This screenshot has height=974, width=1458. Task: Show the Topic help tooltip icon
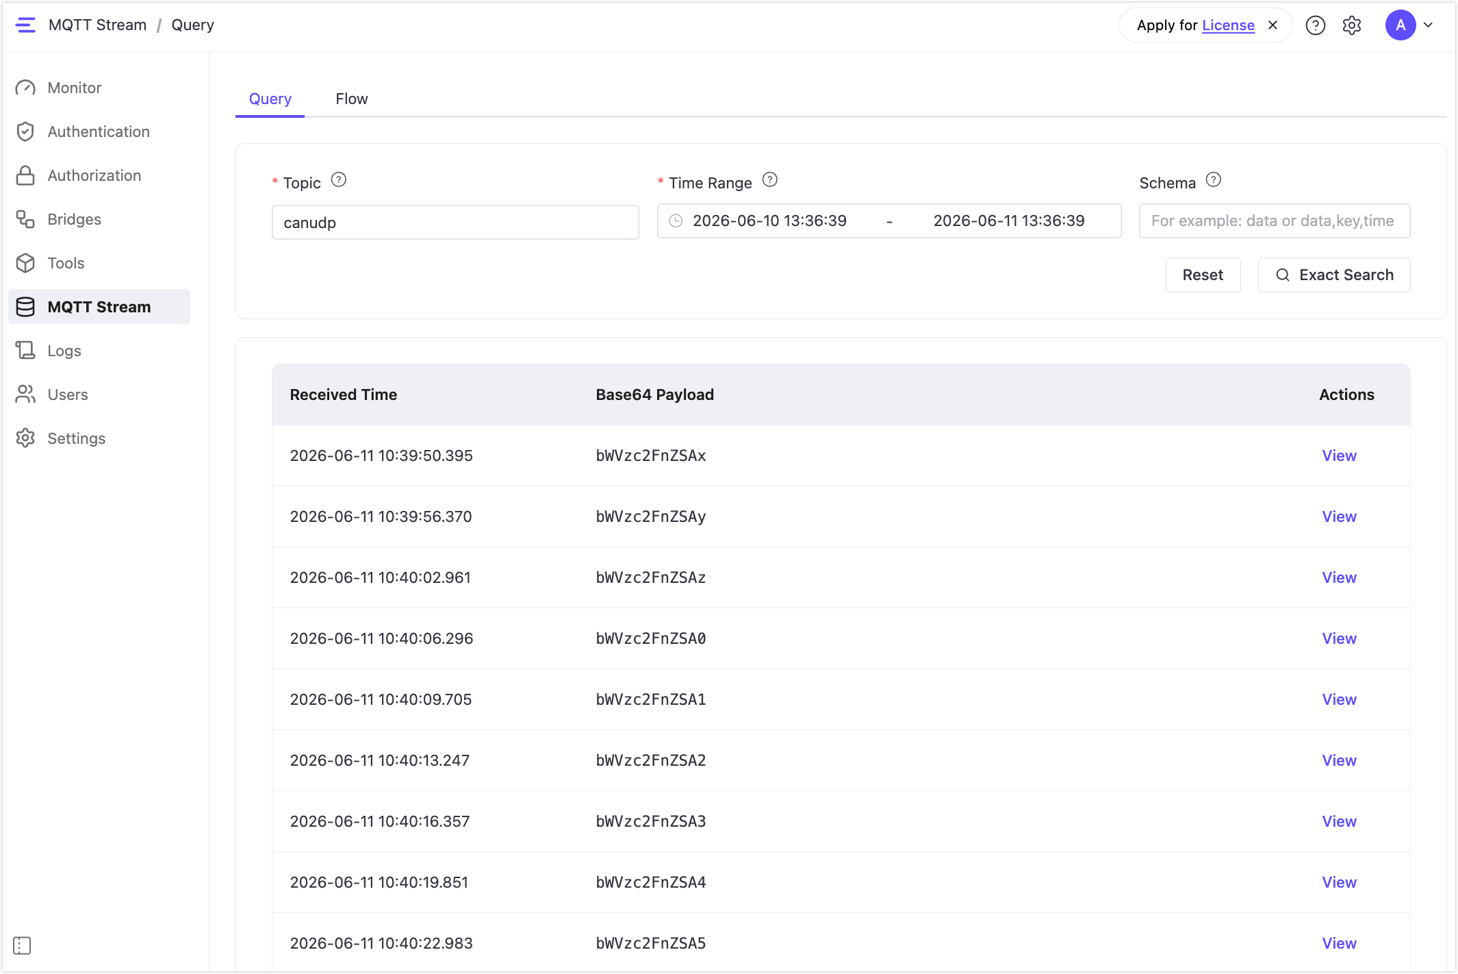338,180
